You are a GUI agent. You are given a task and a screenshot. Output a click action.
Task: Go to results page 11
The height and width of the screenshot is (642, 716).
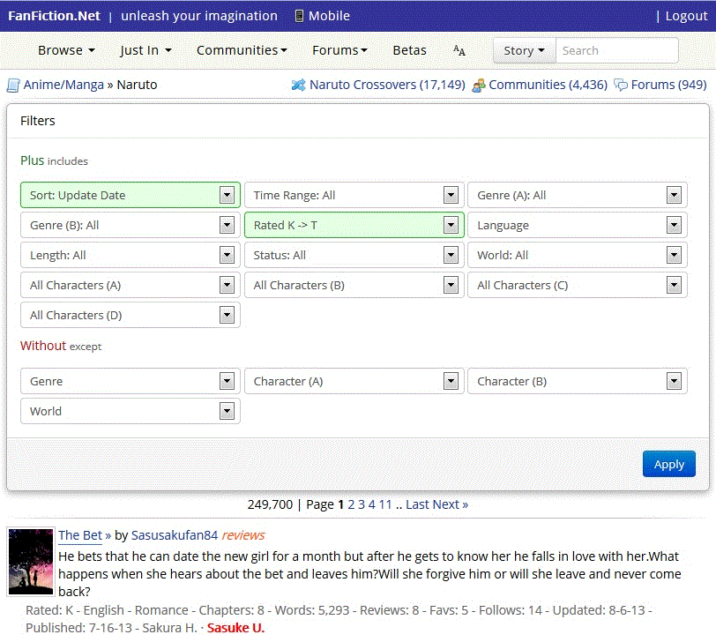[x=385, y=504]
